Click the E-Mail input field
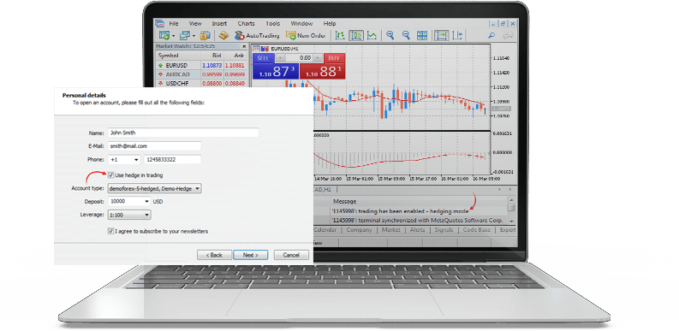Screen dimensions: 679x331 point(155,146)
